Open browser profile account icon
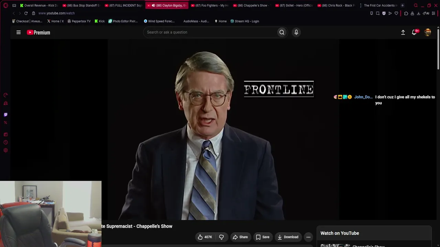 click(412, 13)
